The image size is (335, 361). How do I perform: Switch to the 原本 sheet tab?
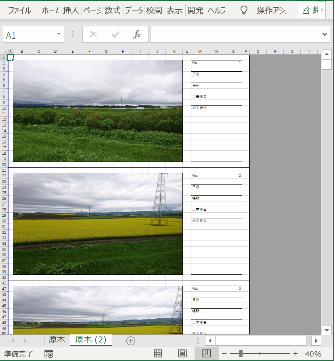(x=57, y=340)
